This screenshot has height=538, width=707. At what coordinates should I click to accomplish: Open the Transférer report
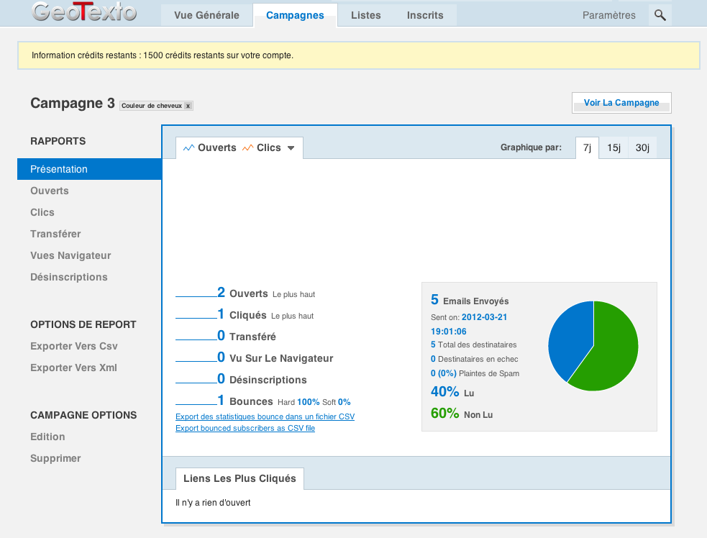55,234
